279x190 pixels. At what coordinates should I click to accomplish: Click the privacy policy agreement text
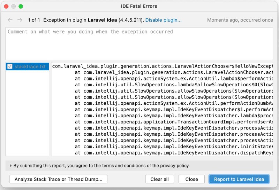[101, 166]
